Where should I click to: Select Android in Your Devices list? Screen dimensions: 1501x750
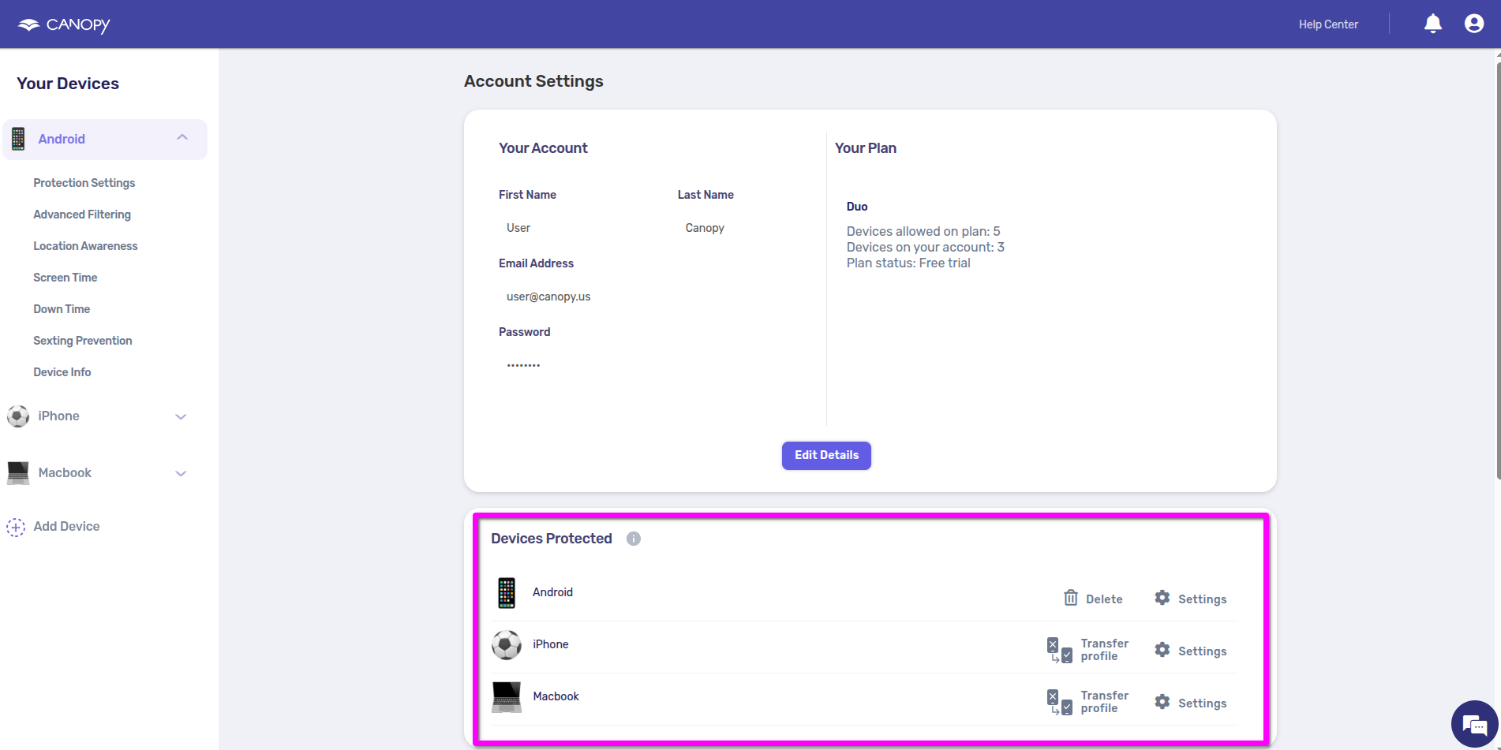62,139
